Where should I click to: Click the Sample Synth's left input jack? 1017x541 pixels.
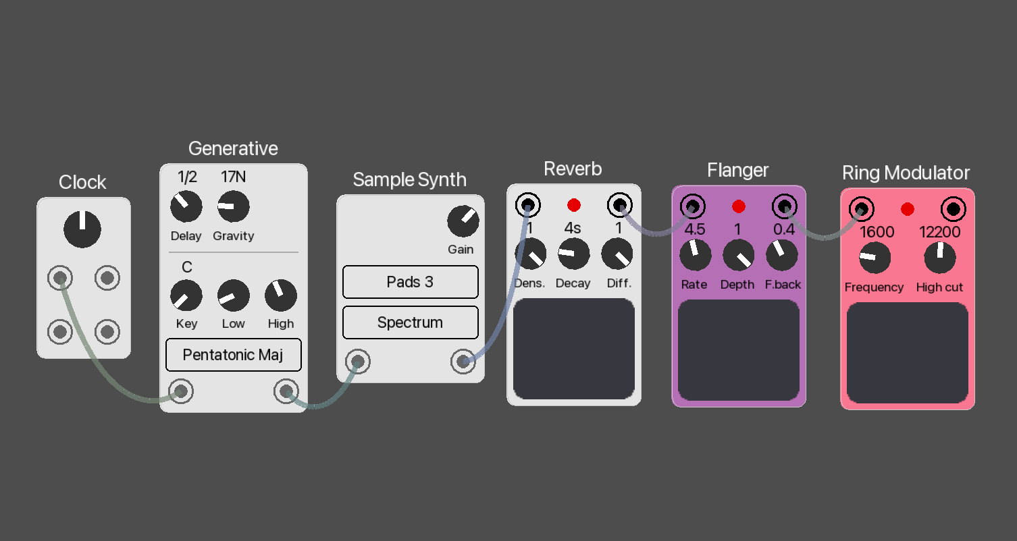[x=358, y=362]
